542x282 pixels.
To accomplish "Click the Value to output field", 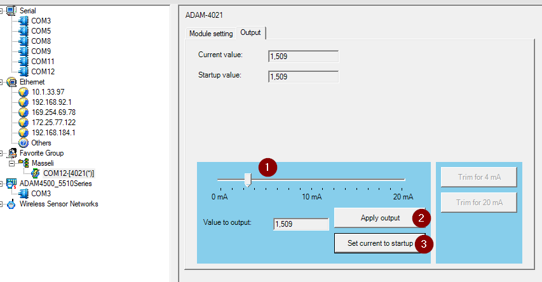I will point(301,224).
